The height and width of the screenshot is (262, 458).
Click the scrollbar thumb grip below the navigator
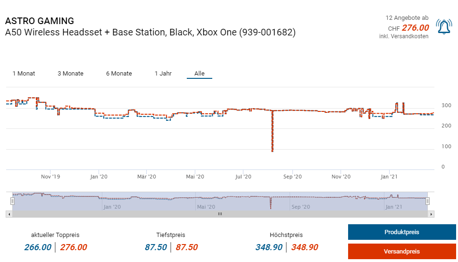tap(220, 214)
